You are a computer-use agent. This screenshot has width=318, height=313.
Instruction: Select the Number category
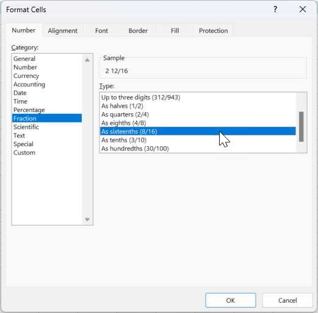pos(47,67)
